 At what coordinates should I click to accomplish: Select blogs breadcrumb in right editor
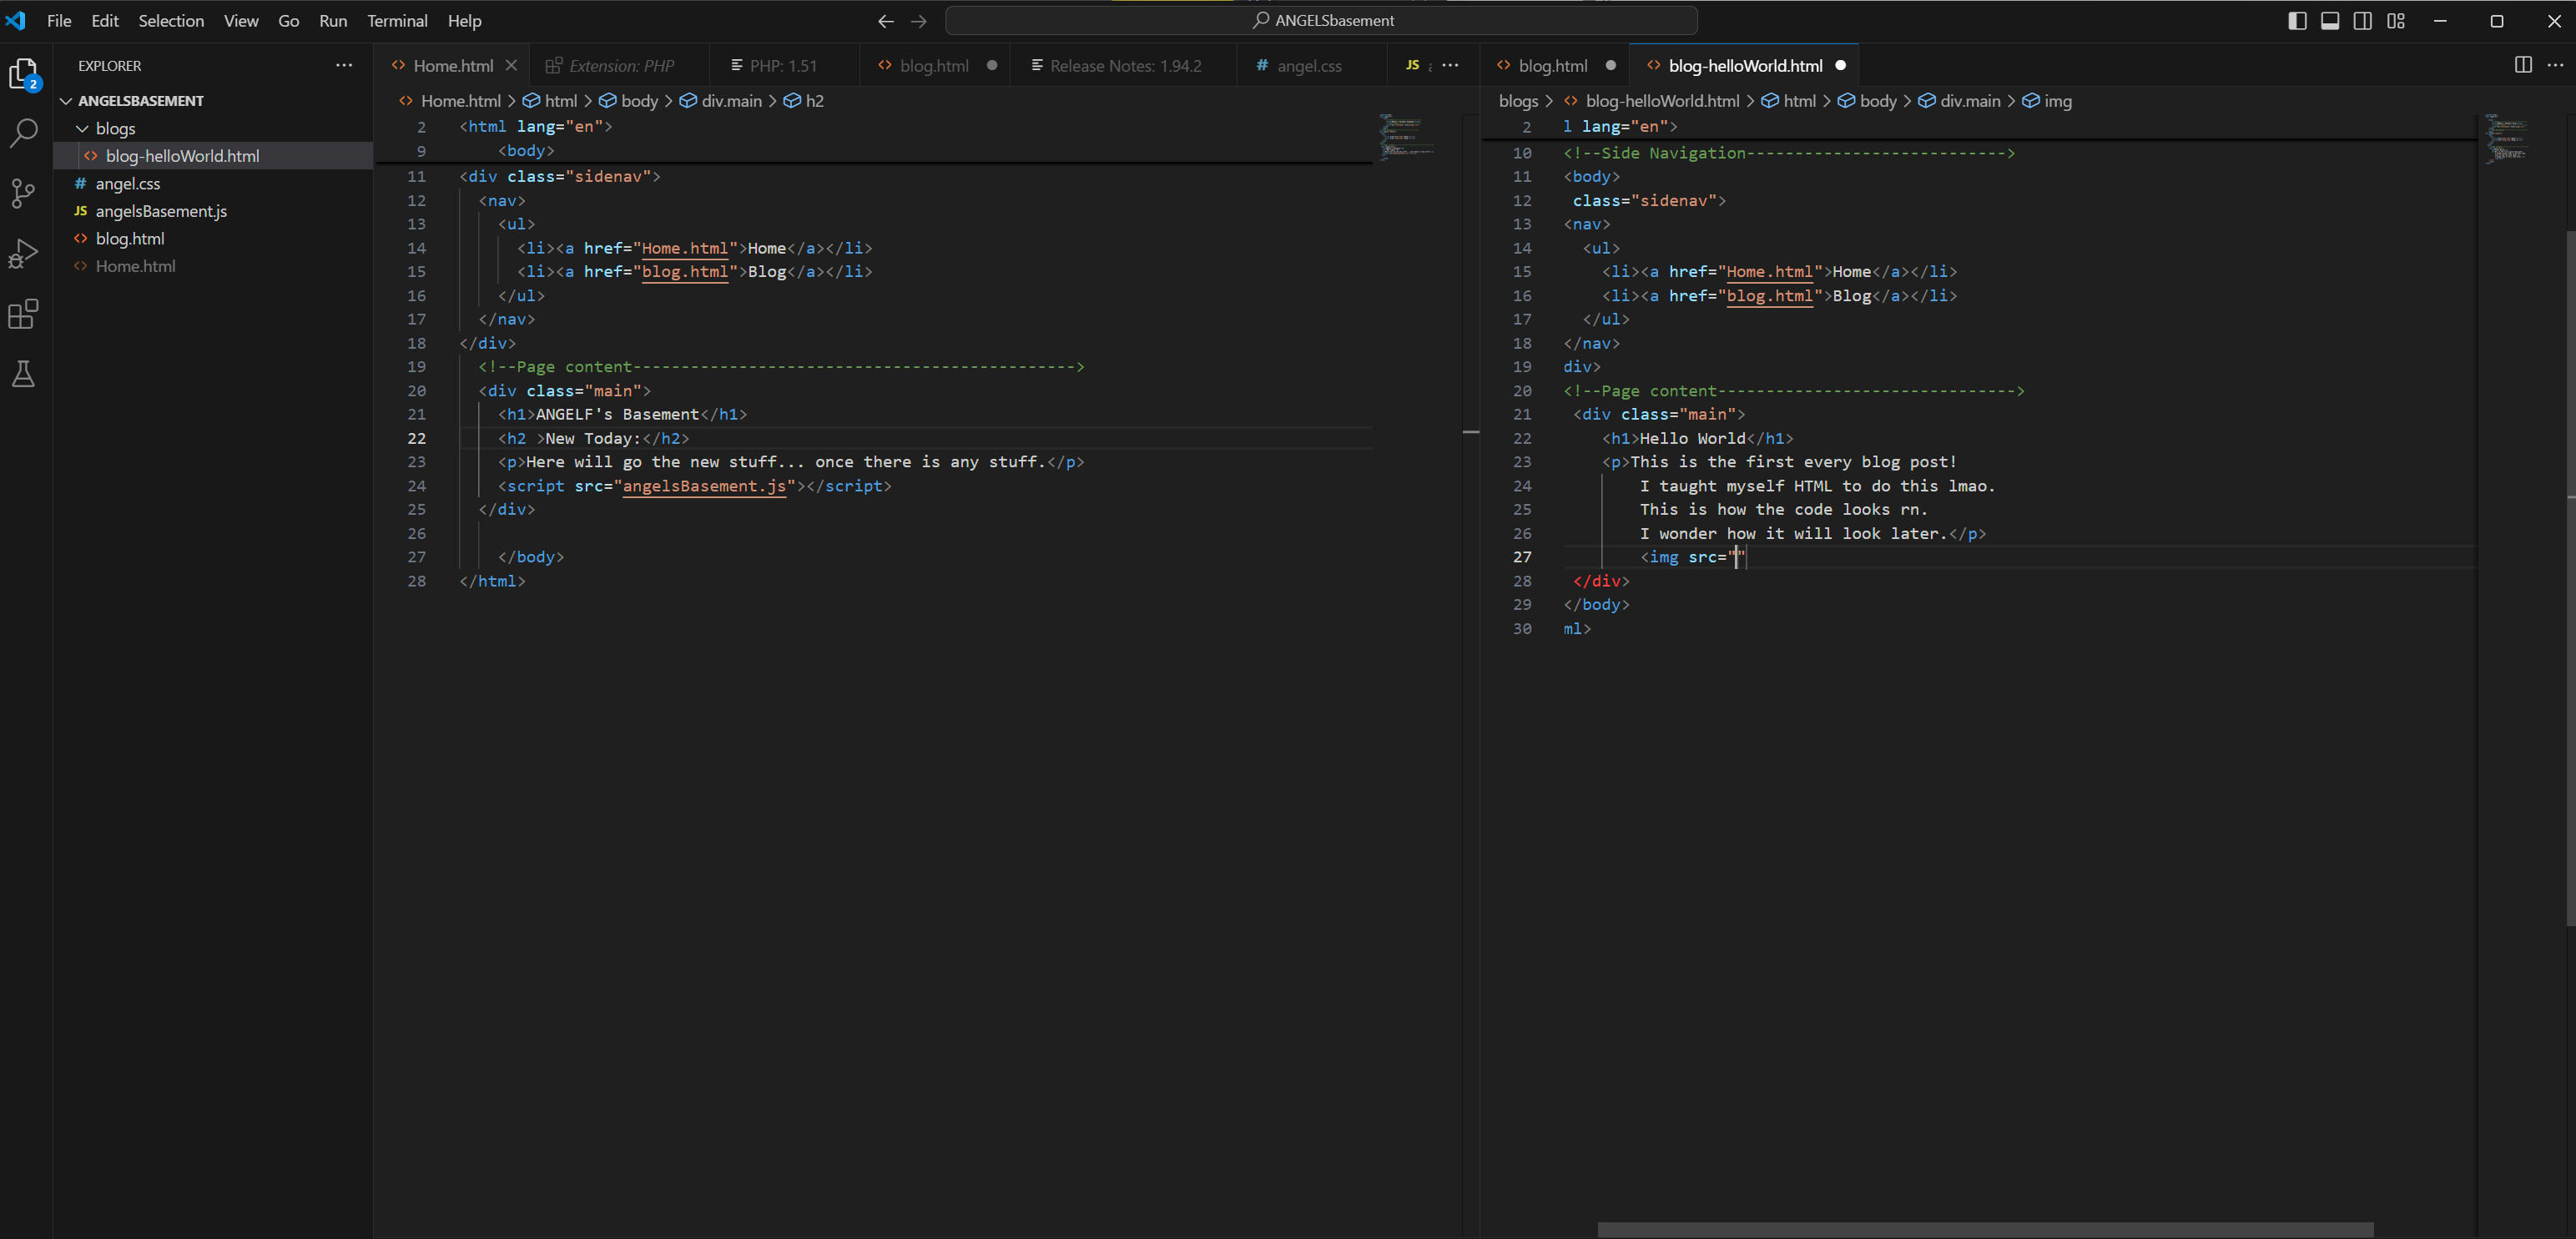click(x=1518, y=101)
